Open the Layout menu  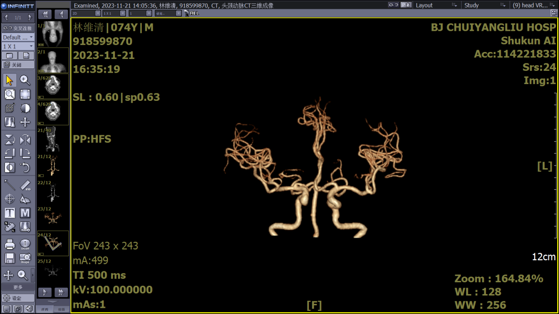point(436,5)
